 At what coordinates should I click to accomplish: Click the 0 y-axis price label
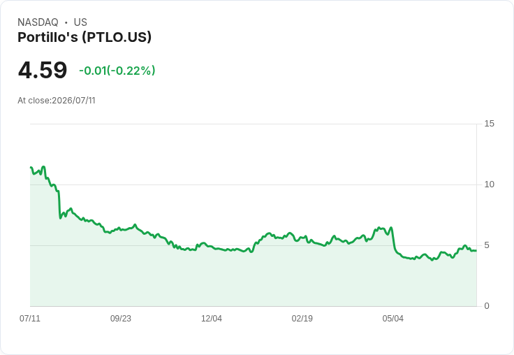pyautogui.click(x=487, y=306)
